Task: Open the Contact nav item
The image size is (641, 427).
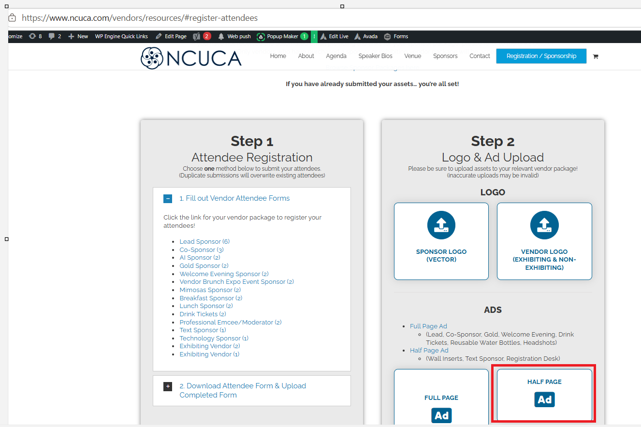Action: point(480,56)
